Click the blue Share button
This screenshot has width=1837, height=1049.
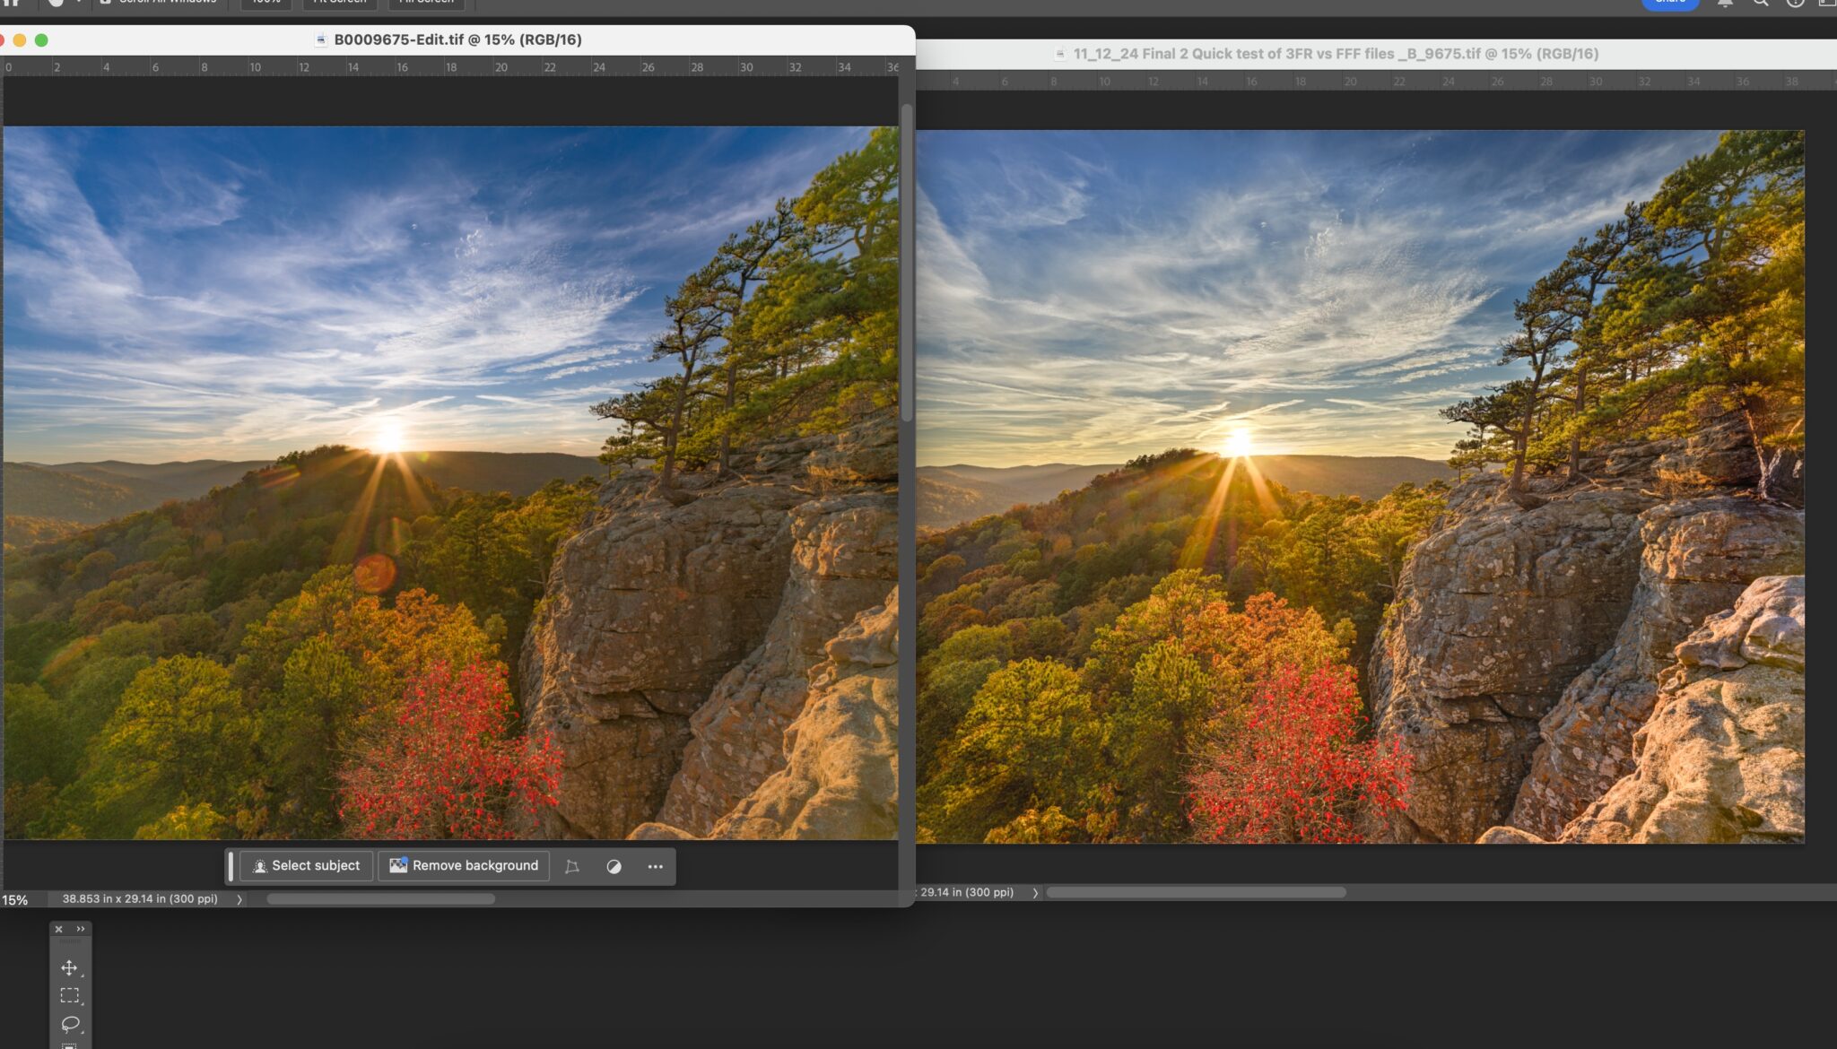coord(1670,3)
